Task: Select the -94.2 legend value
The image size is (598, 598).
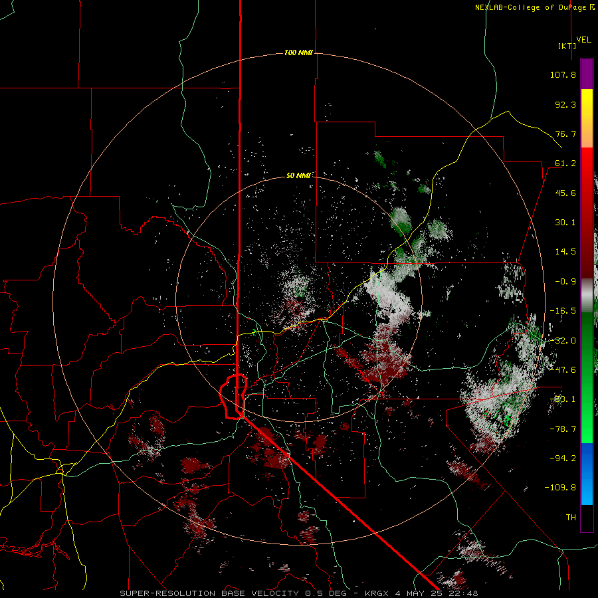Action: pos(563,458)
